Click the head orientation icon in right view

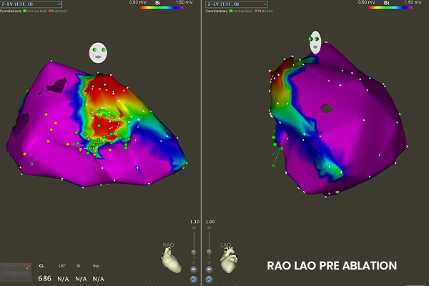(315, 42)
